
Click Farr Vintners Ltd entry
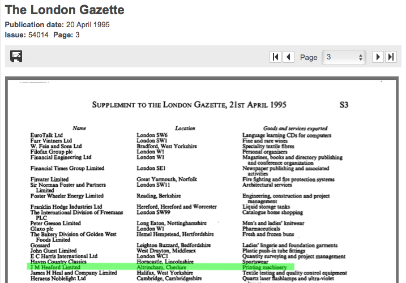[x=51, y=140]
